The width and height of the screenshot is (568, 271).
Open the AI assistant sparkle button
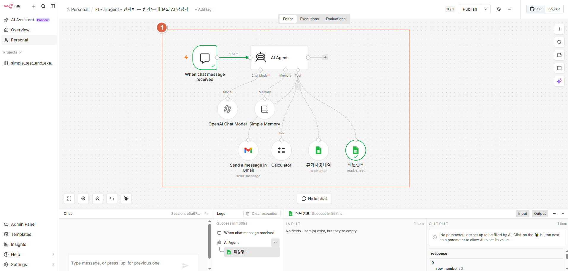pyautogui.click(x=559, y=81)
